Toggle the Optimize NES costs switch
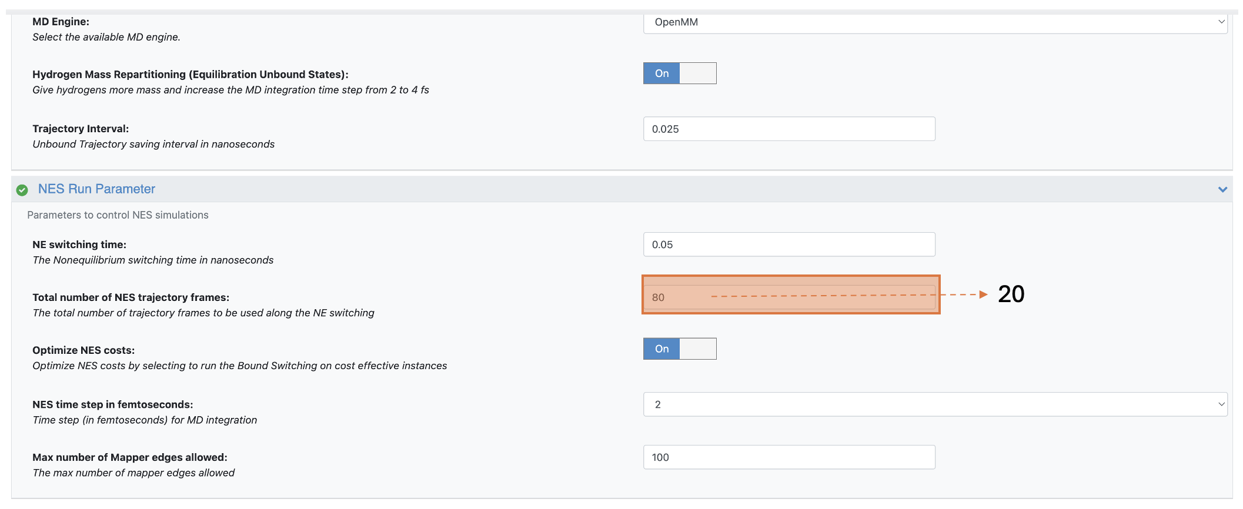1243x509 pixels. [x=680, y=349]
